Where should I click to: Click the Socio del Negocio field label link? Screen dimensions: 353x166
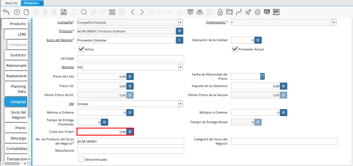59,40
